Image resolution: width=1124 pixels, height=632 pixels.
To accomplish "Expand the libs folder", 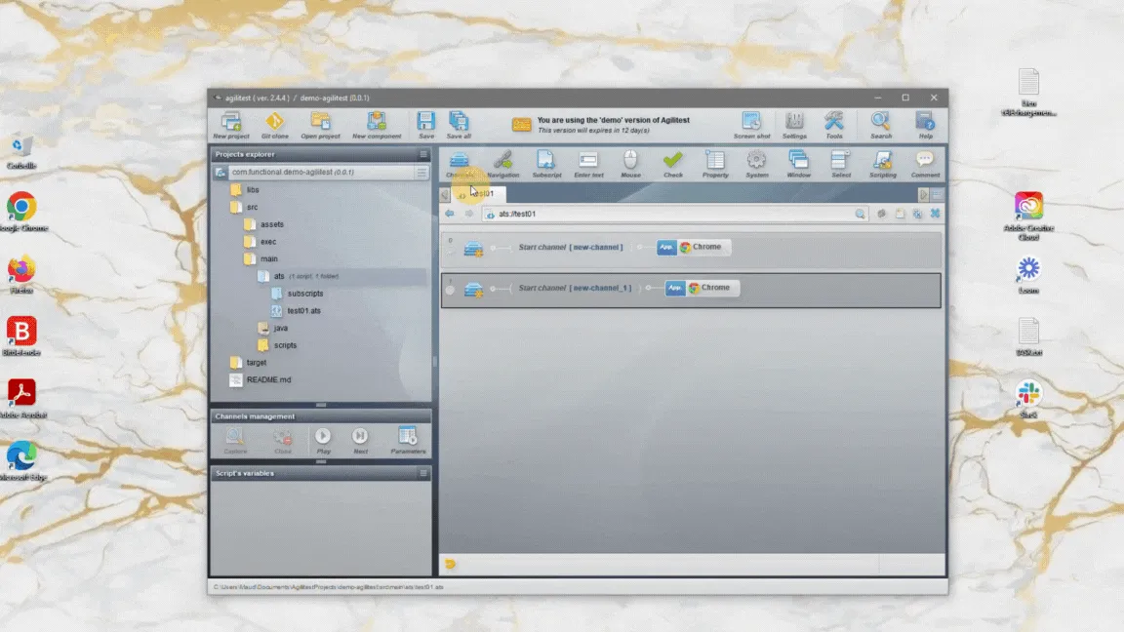I will click(245, 190).
